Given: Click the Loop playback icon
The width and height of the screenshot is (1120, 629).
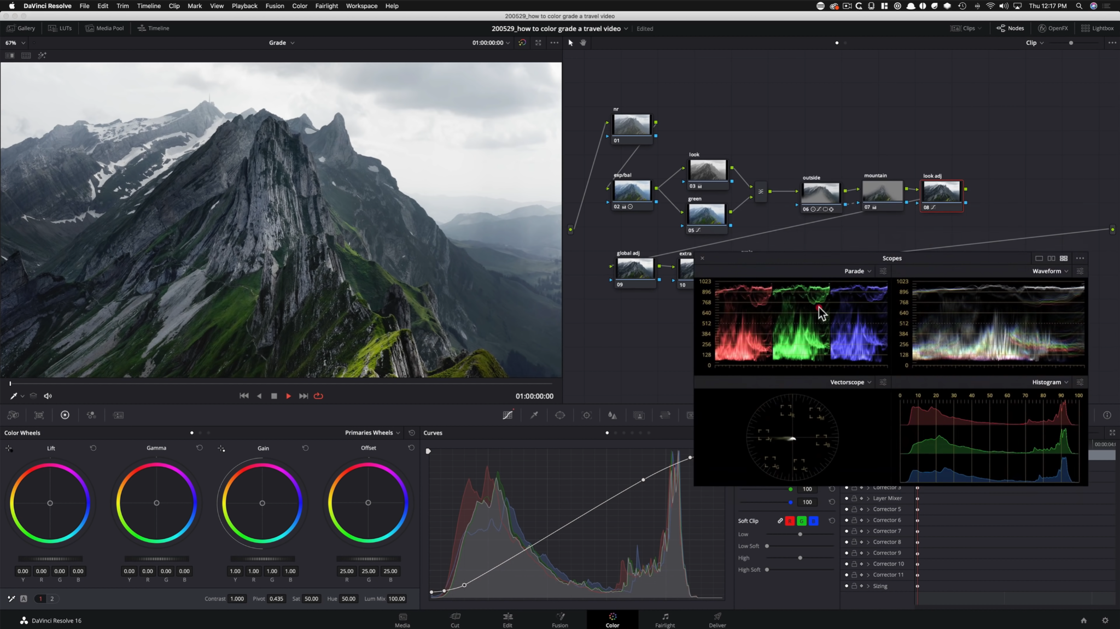Looking at the screenshot, I should pos(318,396).
